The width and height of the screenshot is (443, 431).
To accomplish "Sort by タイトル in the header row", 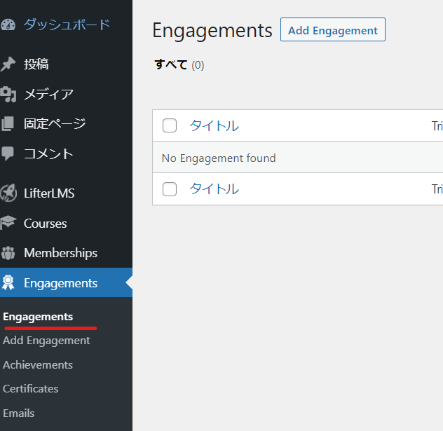I will point(214,125).
